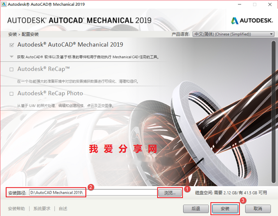The width and height of the screenshot is (278, 216).
Task: Click the vertical scrollbar of product list
Action: click(x=274, y=112)
